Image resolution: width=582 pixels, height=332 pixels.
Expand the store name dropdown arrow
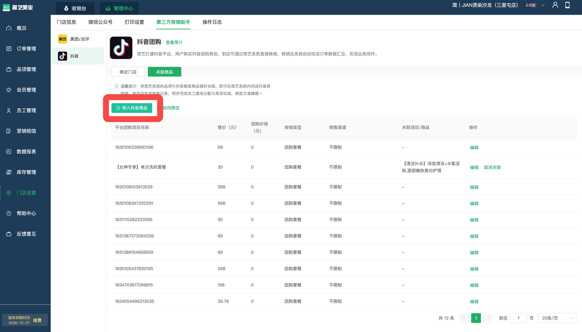click(x=543, y=5)
